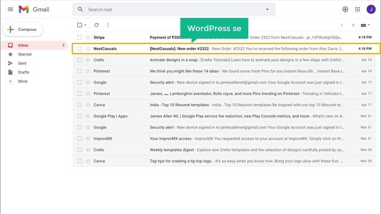The height and width of the screenshot is (214, 381).
Task: Open the Google apps grid icon
Action: point(358,10)
